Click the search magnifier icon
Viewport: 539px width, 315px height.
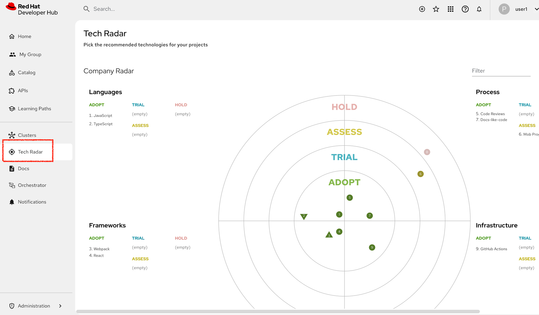(x=86, y=9)
